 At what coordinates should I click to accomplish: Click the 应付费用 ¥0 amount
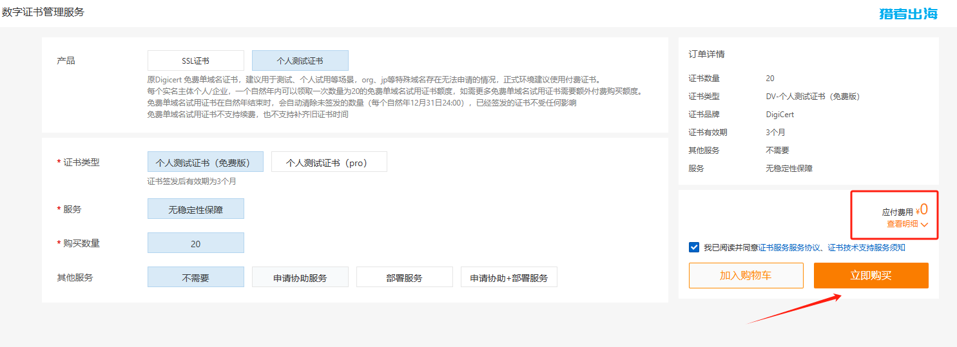(x=905, y=210)
